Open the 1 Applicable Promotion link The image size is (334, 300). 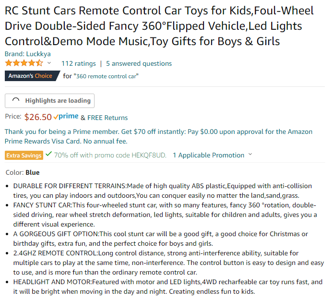click(208, 155)
